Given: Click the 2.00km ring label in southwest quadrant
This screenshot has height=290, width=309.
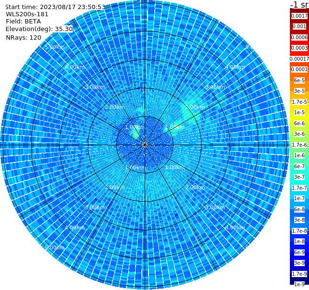Looking at the screenshot, I should point(115,187).
